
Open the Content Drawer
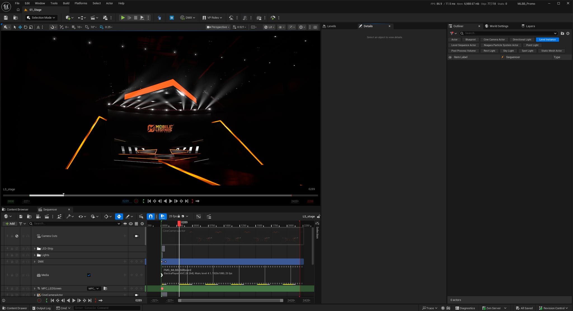click(x=15, y=308)
